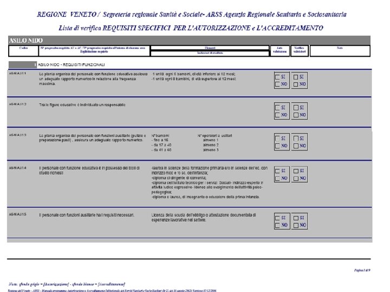
Task: Click the Elementi column header
Action: coord(210,48)
